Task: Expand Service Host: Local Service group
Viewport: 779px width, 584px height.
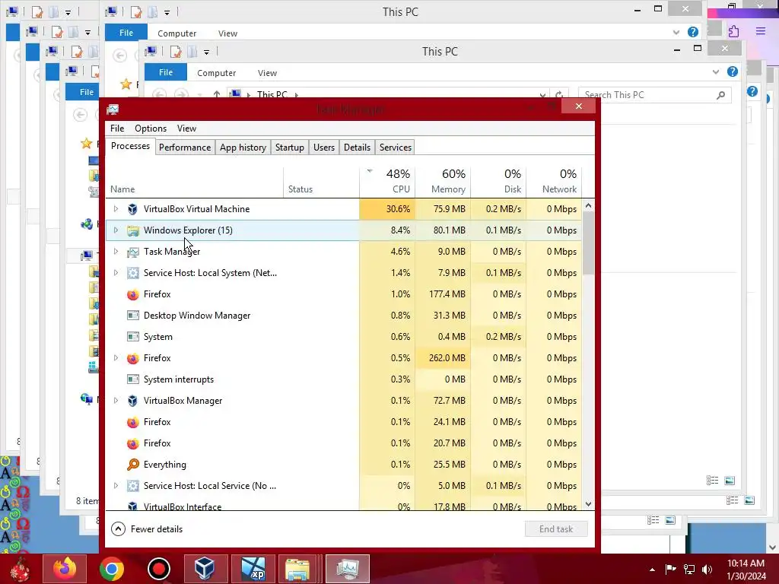Action: pyautogui.click(x=116, y=486)
